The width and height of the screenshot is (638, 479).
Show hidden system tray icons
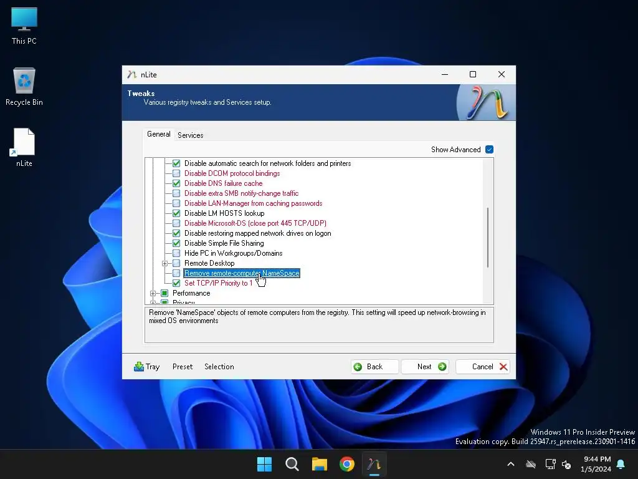click(x=511, y=464)
